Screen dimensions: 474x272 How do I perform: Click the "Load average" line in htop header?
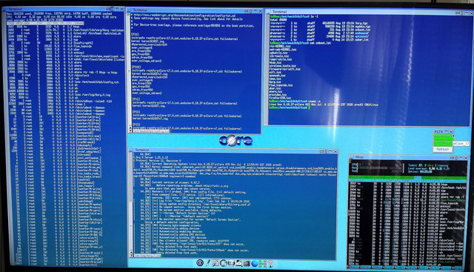(x=429, y=168)
